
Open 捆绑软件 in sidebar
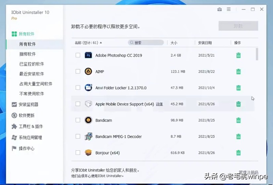[x=27, y=54]
